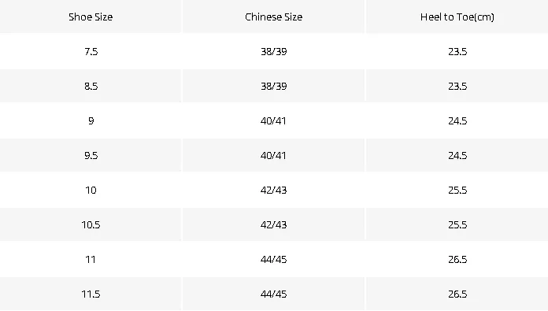
Task: Select the shoe size 7.5 cell
Action: tap(91, 51)
